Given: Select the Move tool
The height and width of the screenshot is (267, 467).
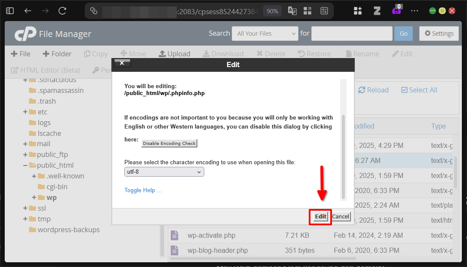Looking at the screenshot, I should (133, 54).
